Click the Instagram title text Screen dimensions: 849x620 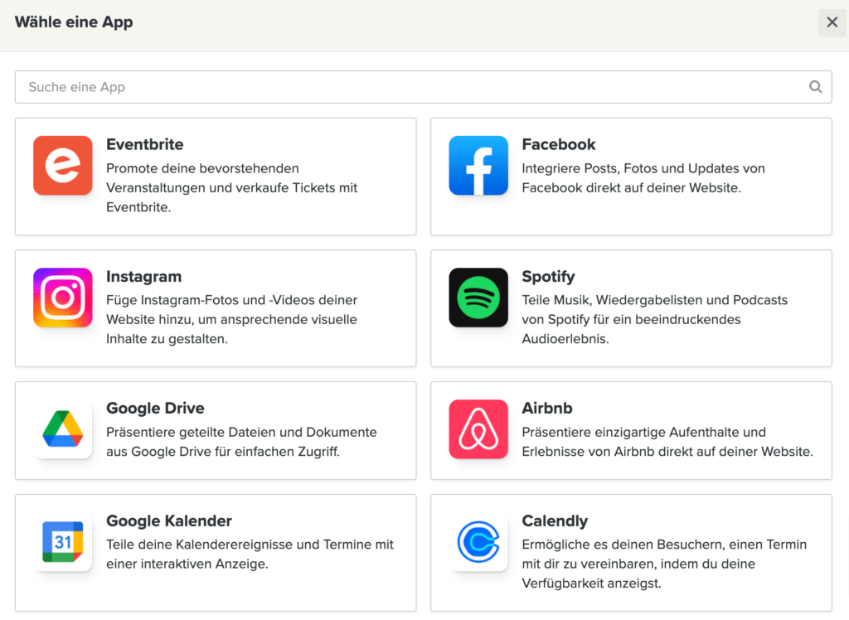pyautogui.click(x=143, y=277)
